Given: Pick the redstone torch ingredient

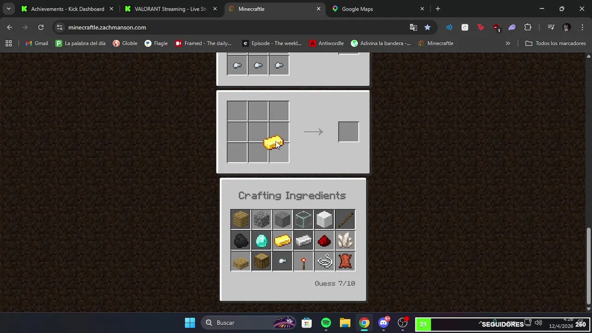Looking at the screenshot, I should (303, 261).
